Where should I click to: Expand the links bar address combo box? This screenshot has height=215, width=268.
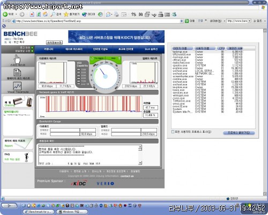point(239,21)
